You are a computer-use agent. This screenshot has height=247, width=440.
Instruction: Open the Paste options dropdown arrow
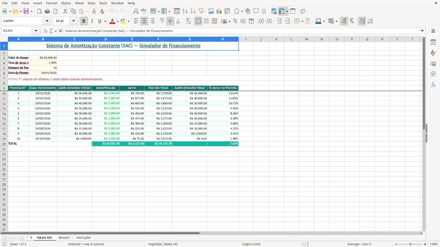(87, 11)
